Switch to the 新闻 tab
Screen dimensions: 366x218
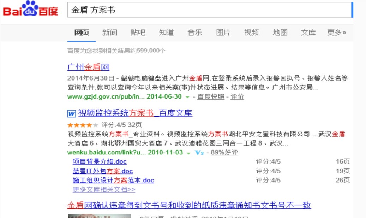coord(110,32)
